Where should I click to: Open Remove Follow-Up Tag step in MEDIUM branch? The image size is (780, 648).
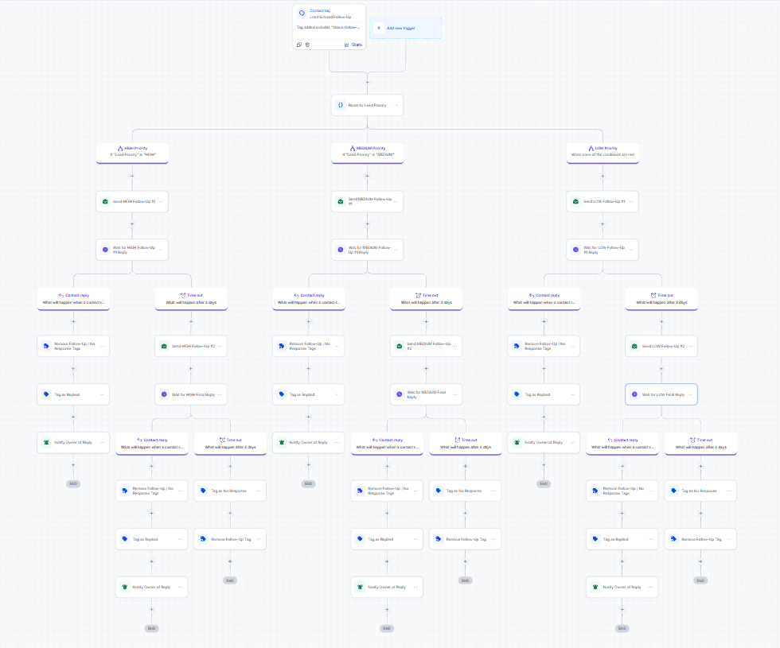tap(466, 539)
